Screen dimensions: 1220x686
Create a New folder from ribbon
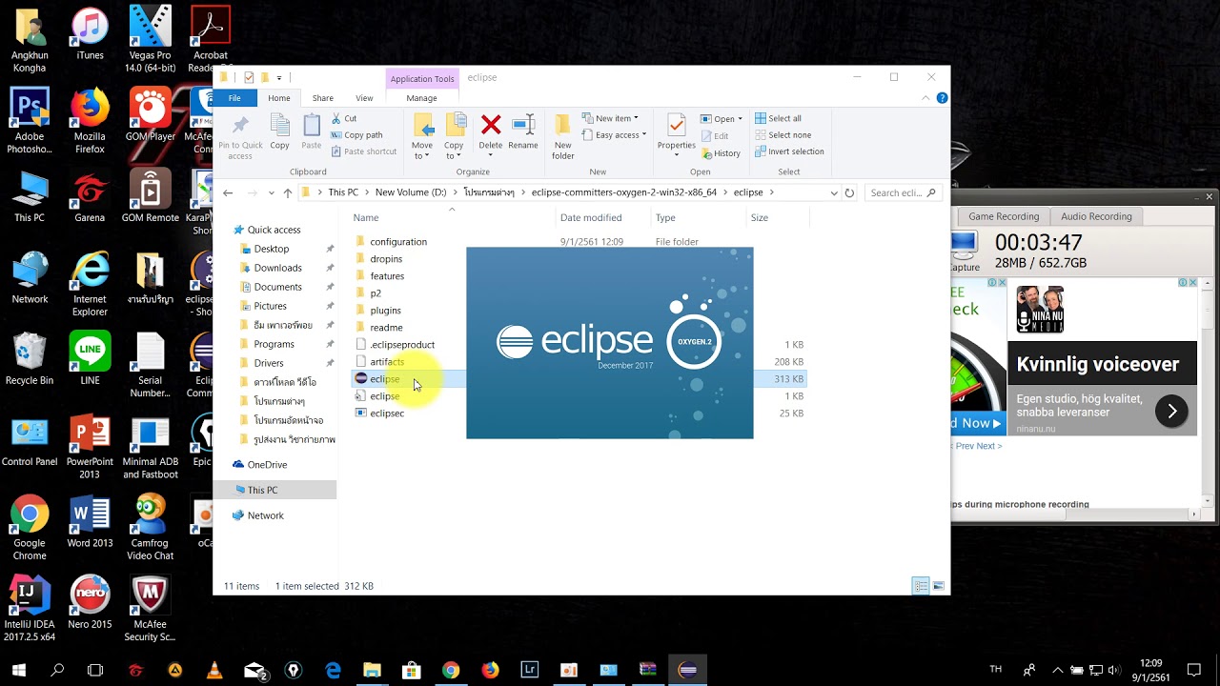point(563,136)
